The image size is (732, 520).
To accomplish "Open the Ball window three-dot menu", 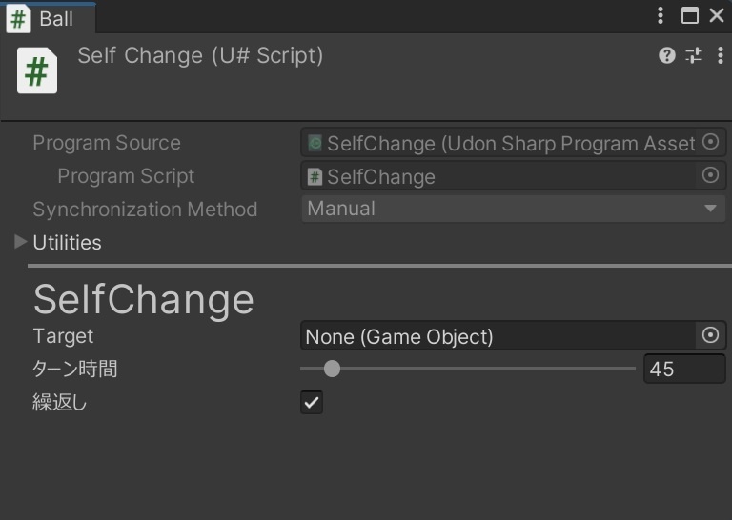I will point(661,15).
